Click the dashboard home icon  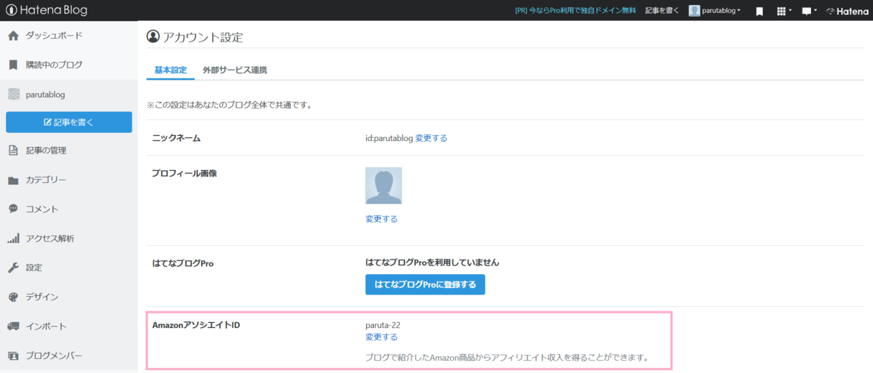13,36
